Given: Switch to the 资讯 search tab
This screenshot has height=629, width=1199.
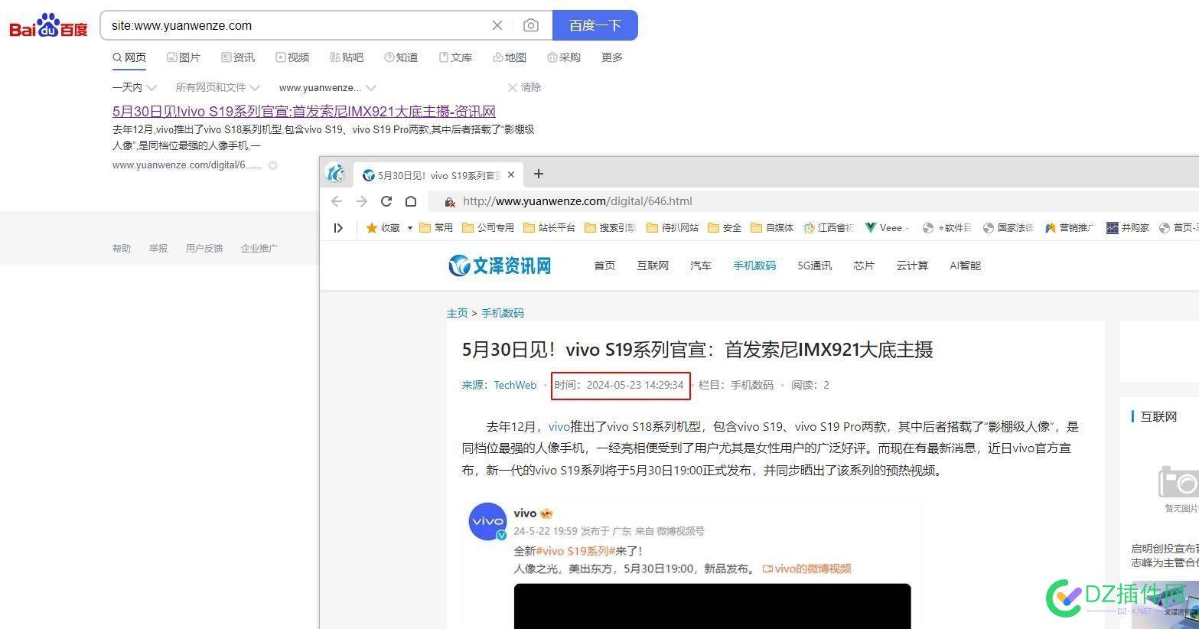Looking at the screenshot, I should tap(238, 57).
